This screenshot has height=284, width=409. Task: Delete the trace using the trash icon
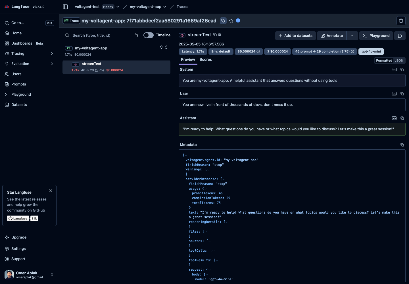pos(401,20)
